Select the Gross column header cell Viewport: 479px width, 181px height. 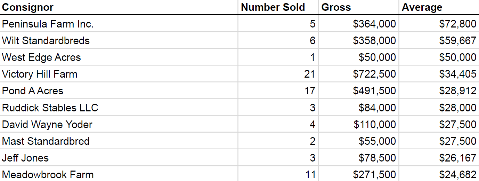(x=359, y=7)
